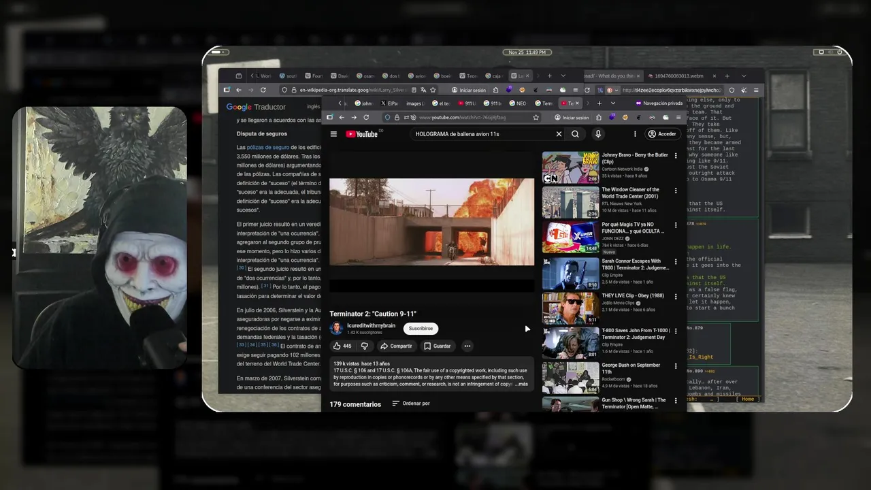Go forward in the YouTube browser window
Screen dimensions: 871x490
[x=353, y=117]
